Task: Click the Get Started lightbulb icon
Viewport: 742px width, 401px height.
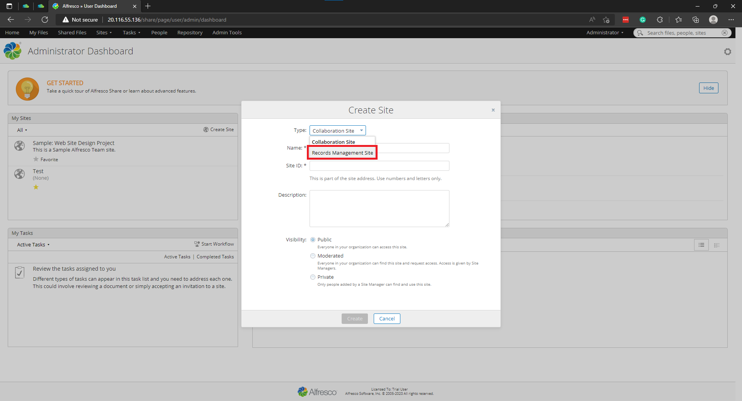Action: pyautogui.click(x=27, y=89)
